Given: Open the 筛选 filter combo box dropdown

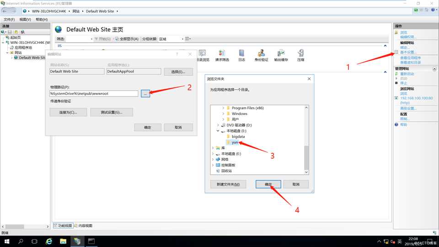Looking at the screenshot, I should pyautogui.click(x=91, y=39).
